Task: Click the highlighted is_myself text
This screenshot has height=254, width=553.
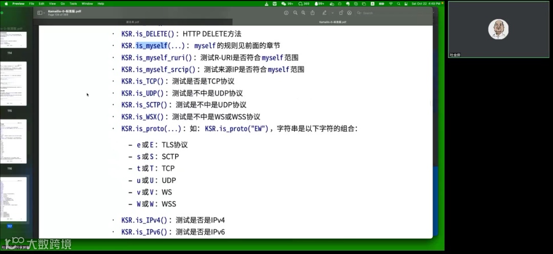Action: (x=152, y=46)
